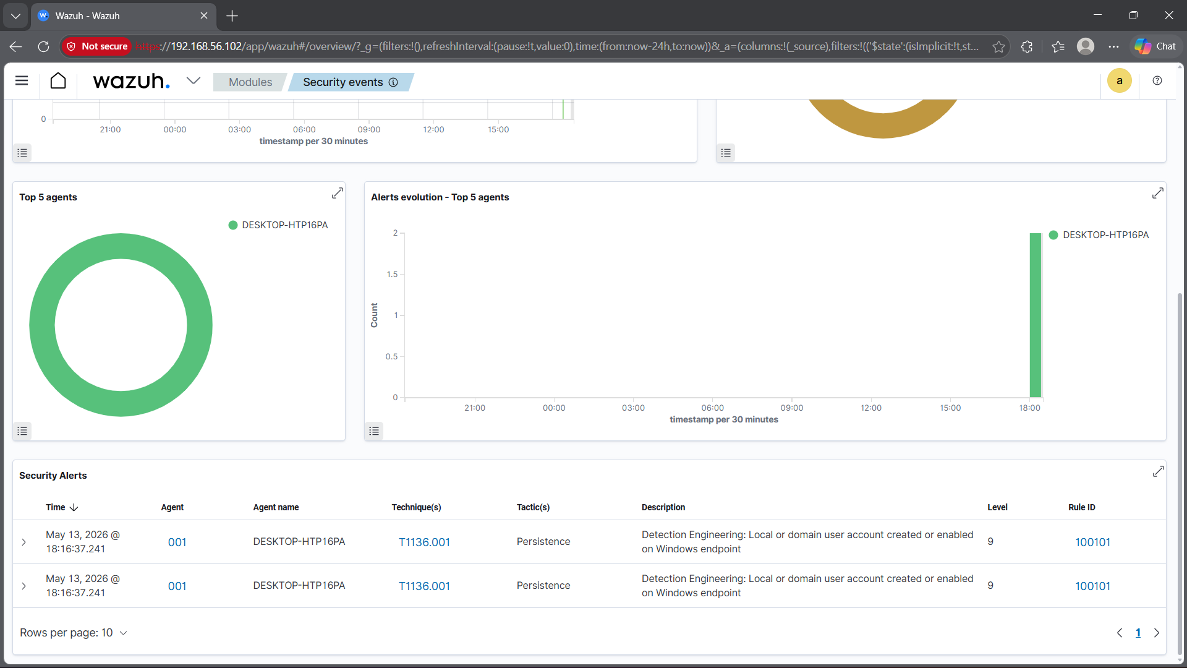Click the page vertical scrollbar
Screen dimensions: 1187x668
pyautogui.click(x=1180, y=473)
